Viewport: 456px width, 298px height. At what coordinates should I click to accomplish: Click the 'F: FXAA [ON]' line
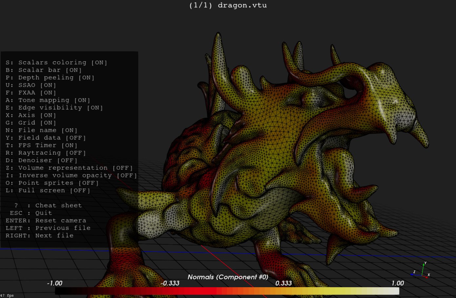pyautogui.click(x=31, y=93)
